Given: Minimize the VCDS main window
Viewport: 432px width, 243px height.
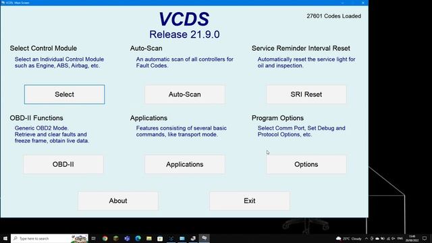Looking at the screenshot, I should point(342,3).
